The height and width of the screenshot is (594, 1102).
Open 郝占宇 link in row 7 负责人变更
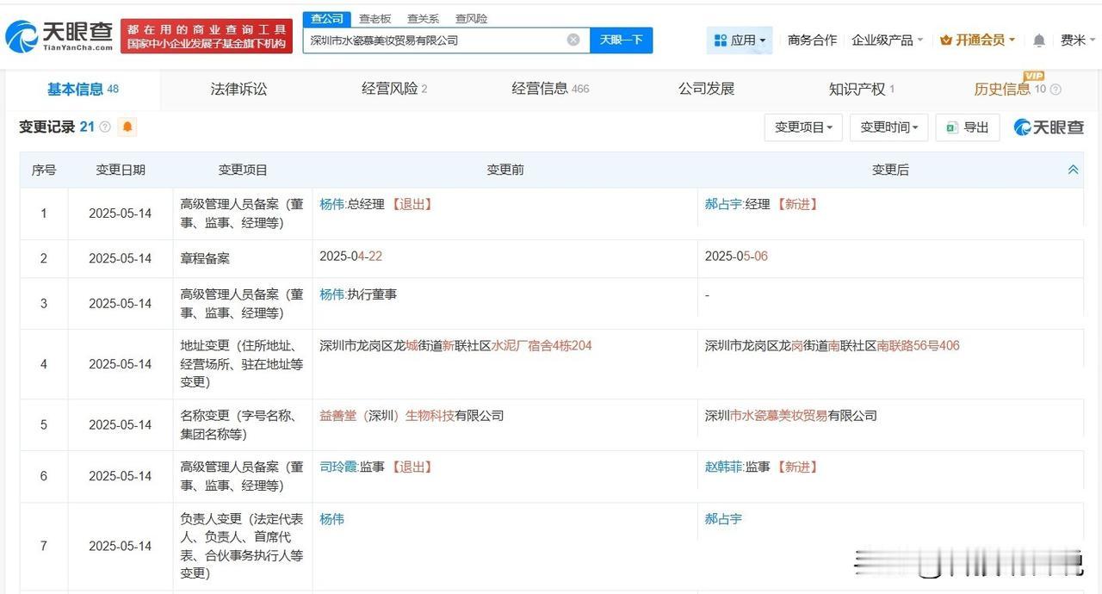(x=723, y=519)
